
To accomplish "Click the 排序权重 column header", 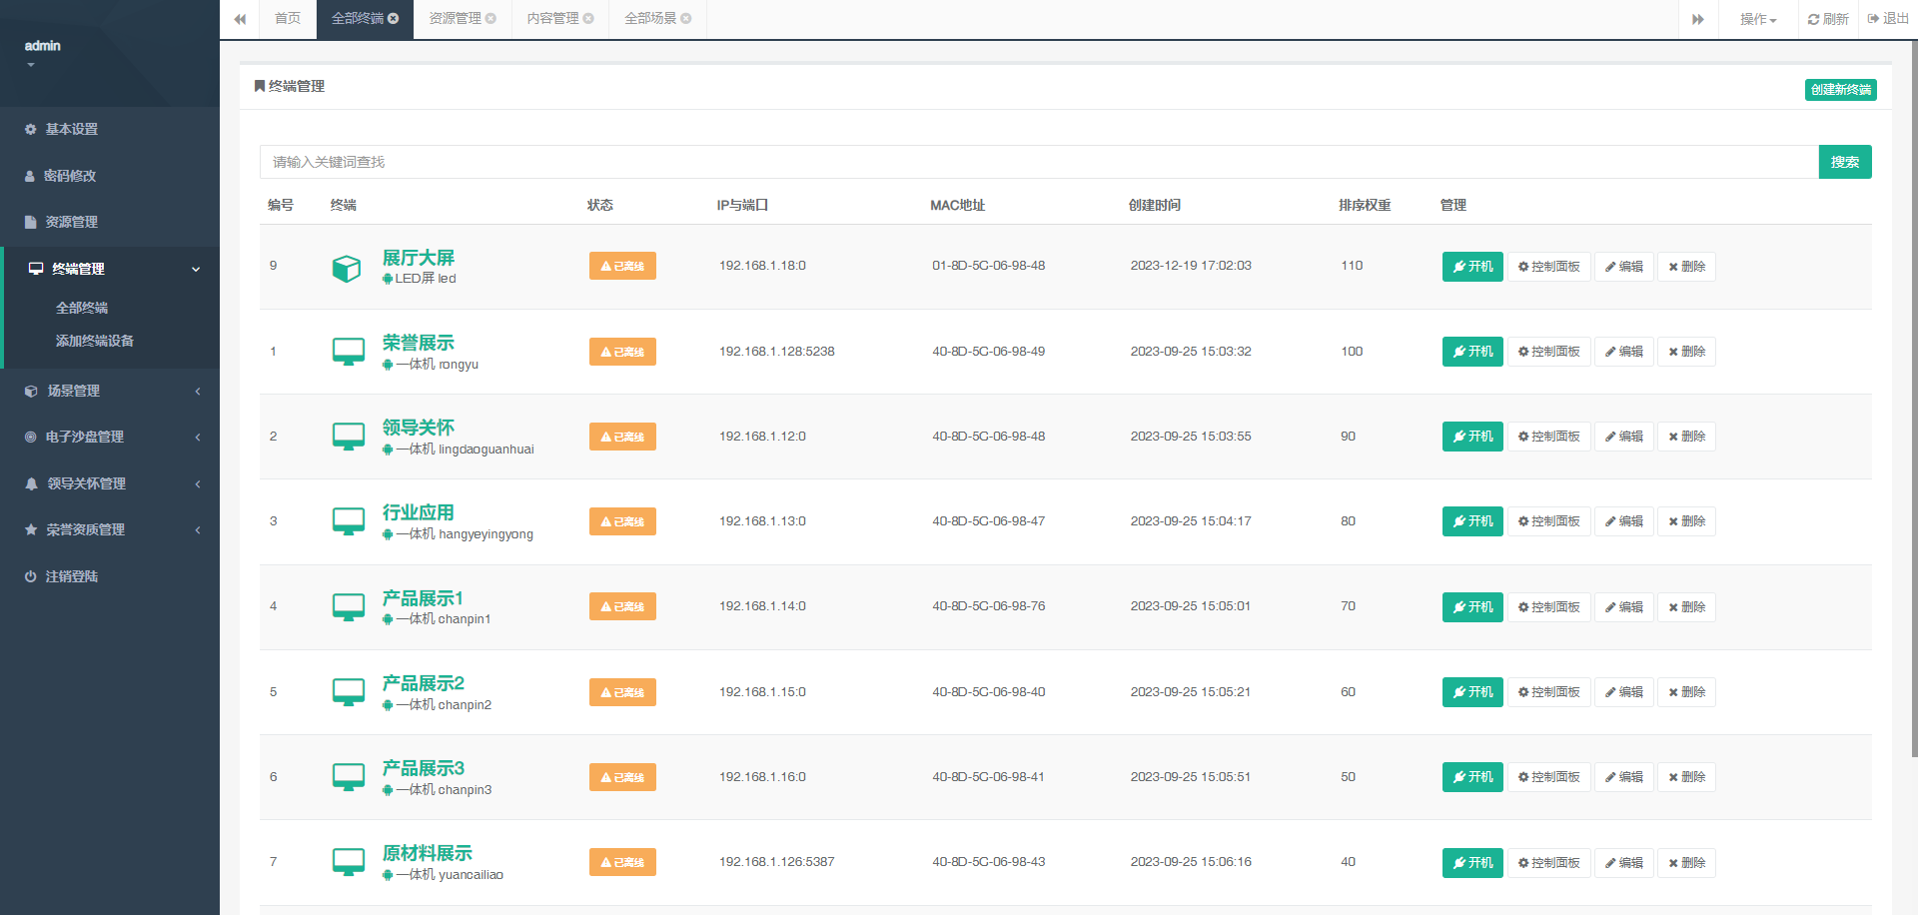I will 1365,205.
